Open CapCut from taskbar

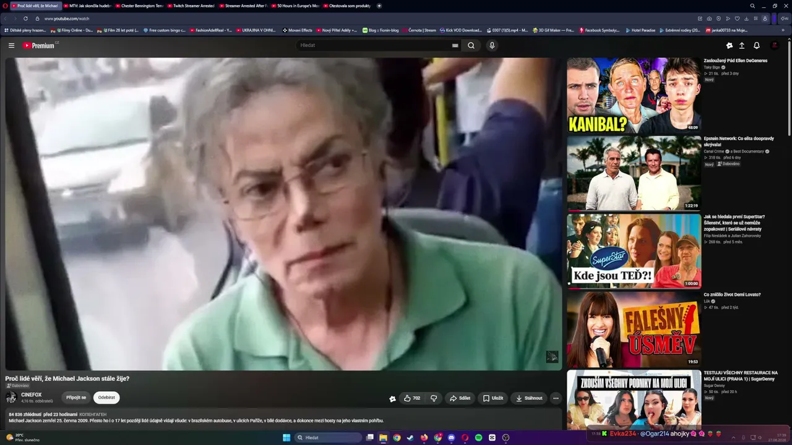(x=492, y=438)
